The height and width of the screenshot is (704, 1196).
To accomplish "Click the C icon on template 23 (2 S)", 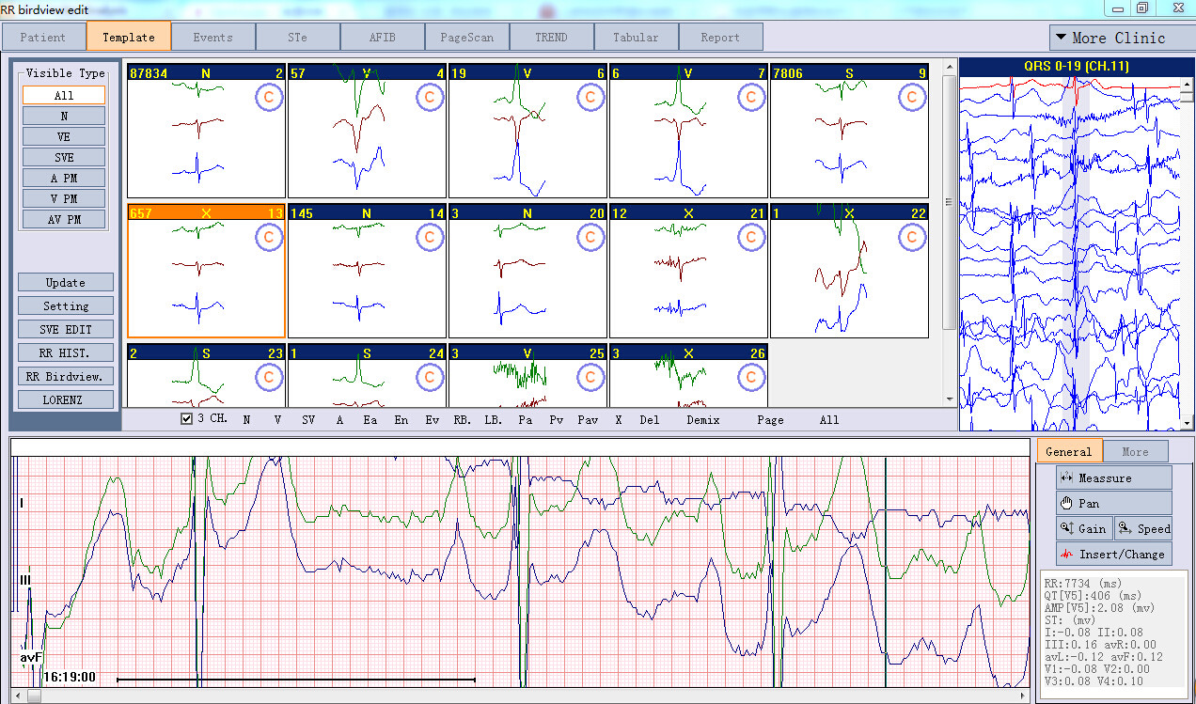I will pyautogui.click(x=269, y=378).
